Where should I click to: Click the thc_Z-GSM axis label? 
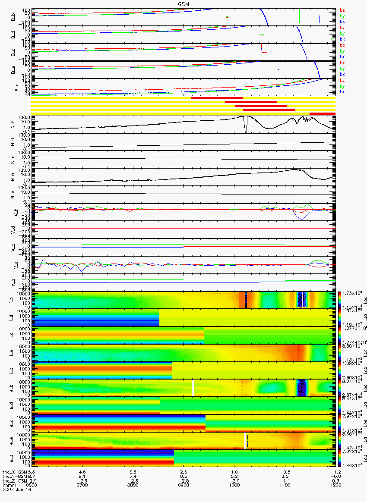[x=15, y=481]
